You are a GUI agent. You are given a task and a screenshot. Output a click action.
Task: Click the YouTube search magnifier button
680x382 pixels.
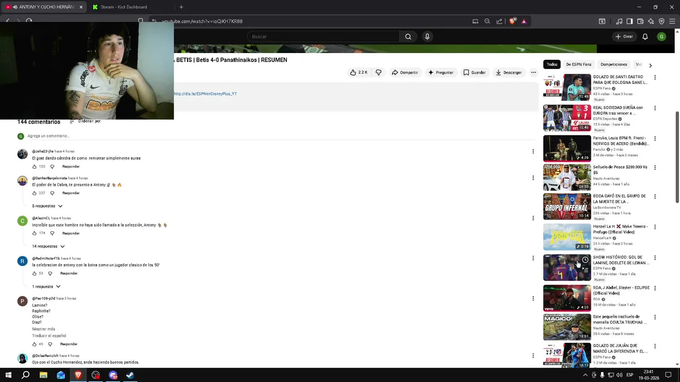click(408, 37)
